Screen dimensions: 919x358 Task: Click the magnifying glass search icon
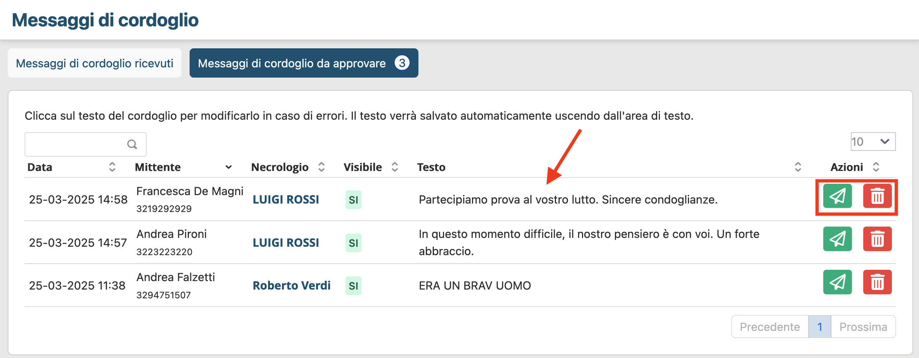(132, 145)
